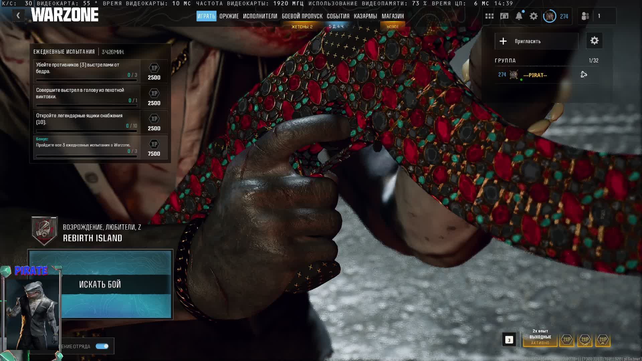Open the Оружие tab
Viewport: 642px width, 361px height.
[229, 16]
